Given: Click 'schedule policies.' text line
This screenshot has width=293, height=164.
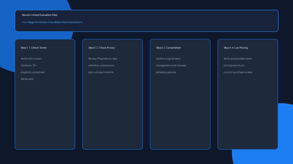Looking at the screenshot, I should (166, 72).
